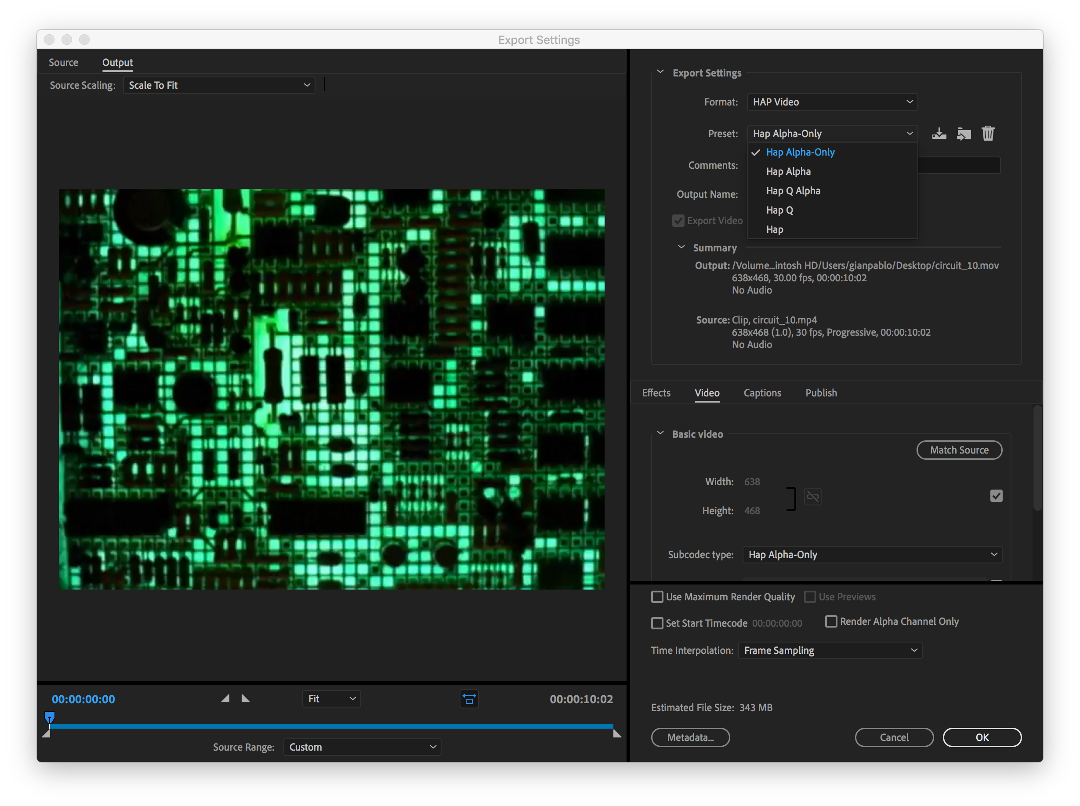Toggle the width-height link icon

[812, 497]
